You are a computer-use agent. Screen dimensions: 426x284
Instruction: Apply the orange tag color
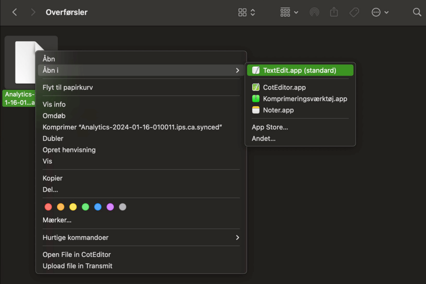pos(61,207)
